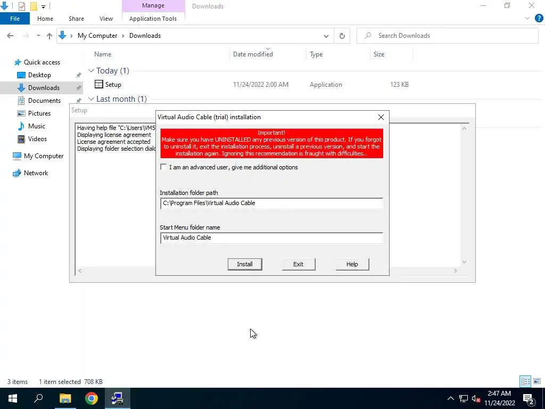545x409 pixels.
Task: Refresh the Downloads folder
Action: pos(342,36)
